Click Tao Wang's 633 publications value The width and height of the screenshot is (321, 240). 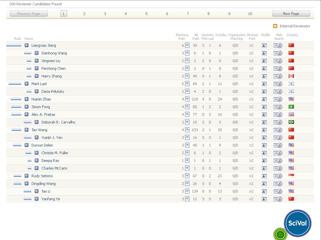tap(195, 130)
